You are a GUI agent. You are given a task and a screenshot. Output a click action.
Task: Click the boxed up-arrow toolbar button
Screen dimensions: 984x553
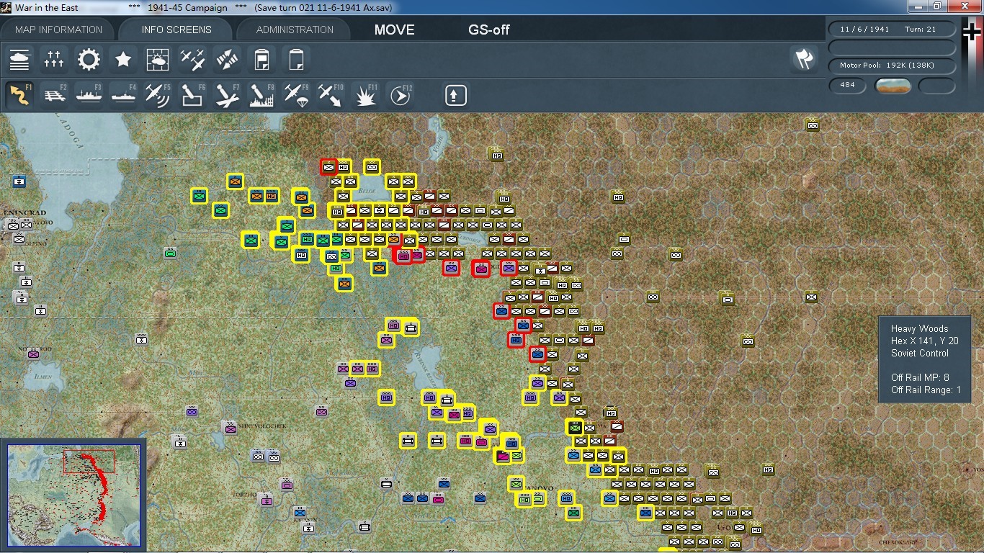click(455, 95)
